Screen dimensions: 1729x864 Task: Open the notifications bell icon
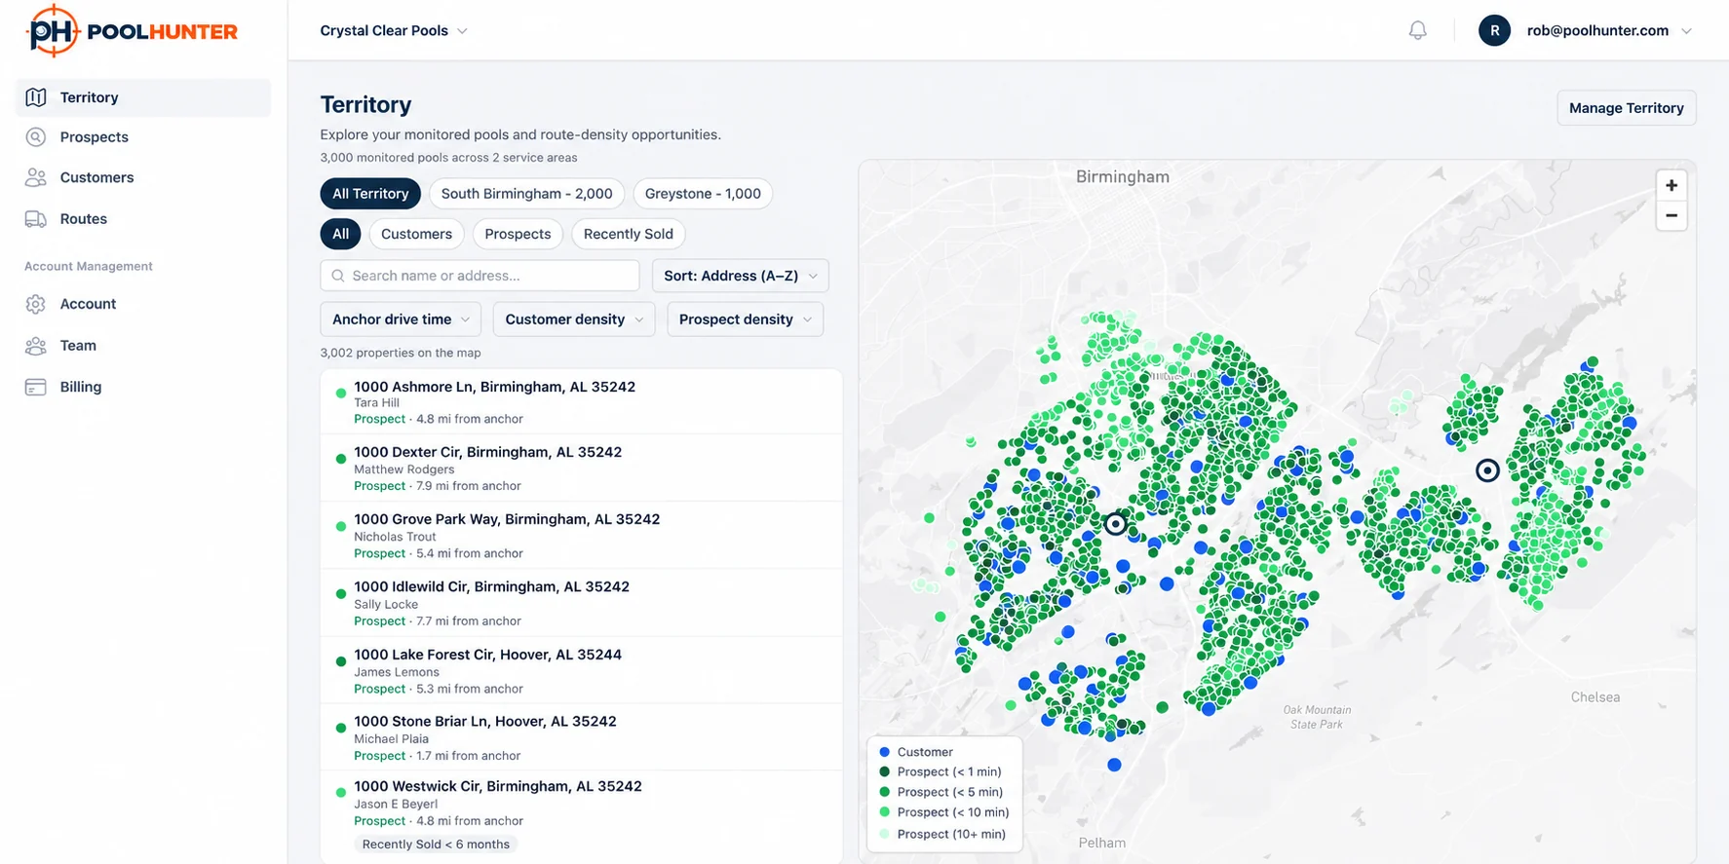(x=1417, y=30)
